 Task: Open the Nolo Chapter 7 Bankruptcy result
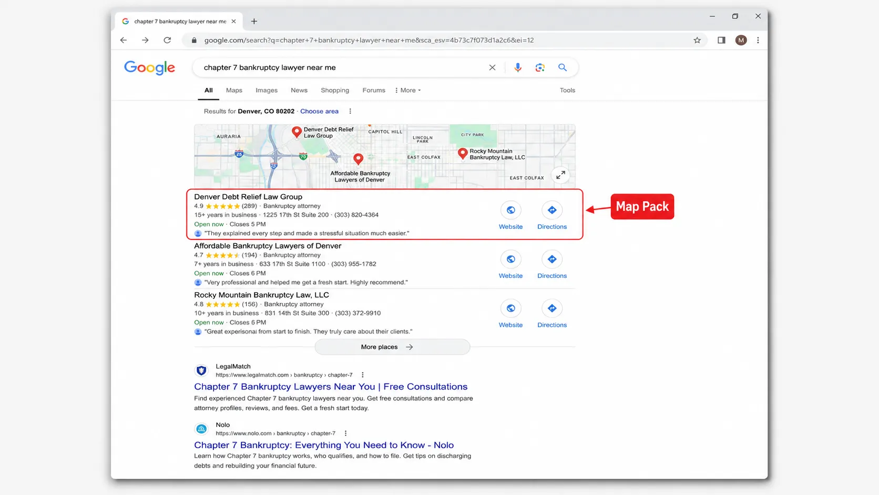click(x=324, y=445)
